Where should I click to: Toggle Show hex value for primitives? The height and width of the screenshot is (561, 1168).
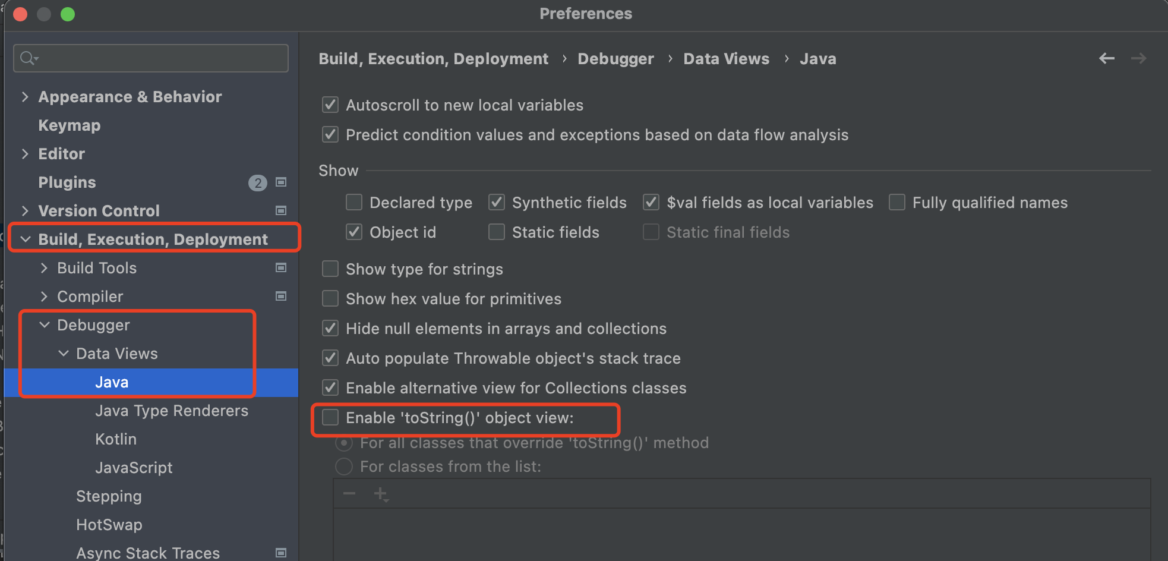330,299
